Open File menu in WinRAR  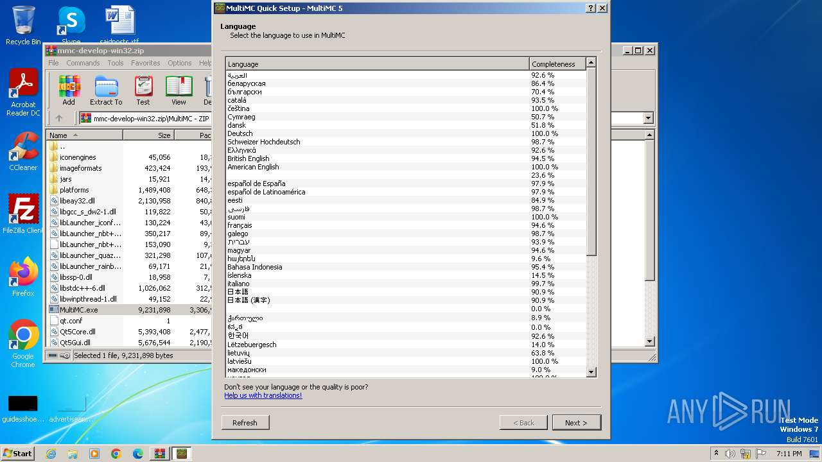[53, 63]
